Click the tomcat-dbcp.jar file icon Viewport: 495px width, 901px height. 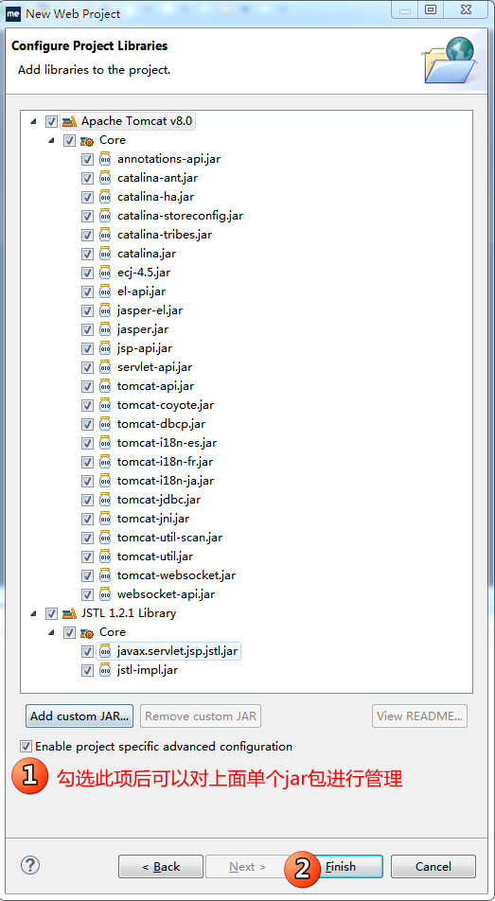point(105,425)
